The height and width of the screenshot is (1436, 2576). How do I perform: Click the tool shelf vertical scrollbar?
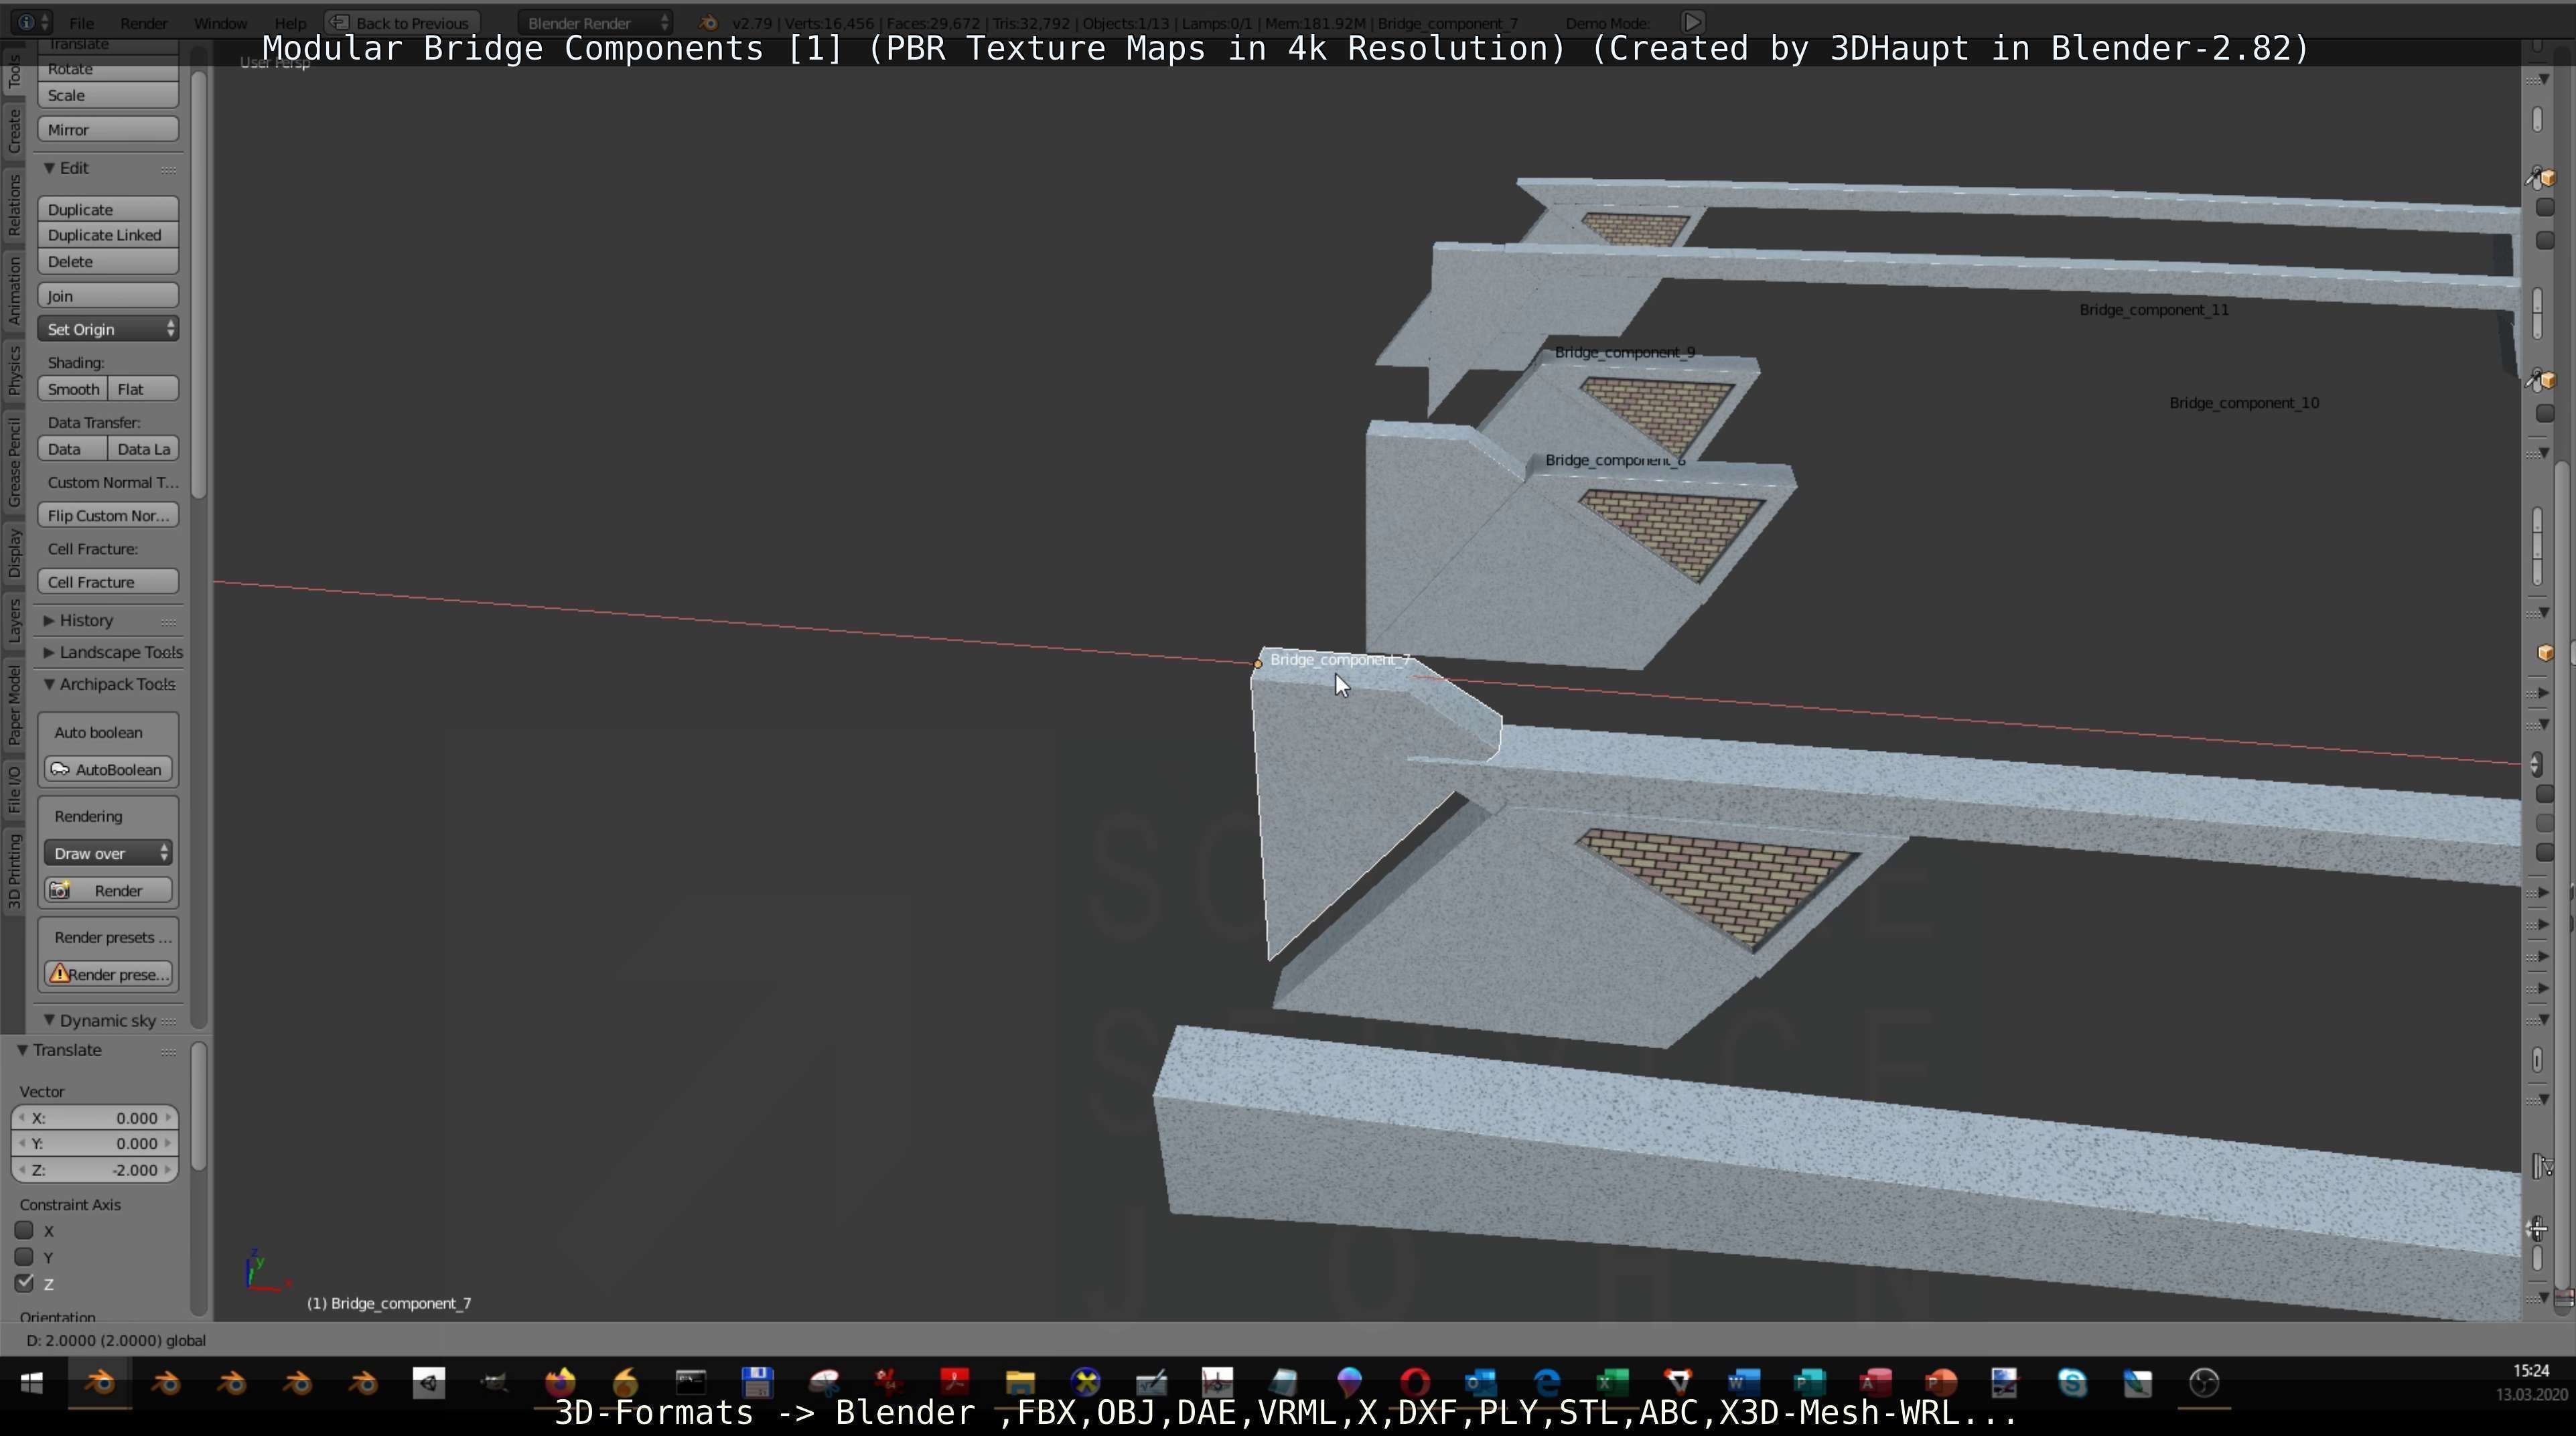[199, 285]
